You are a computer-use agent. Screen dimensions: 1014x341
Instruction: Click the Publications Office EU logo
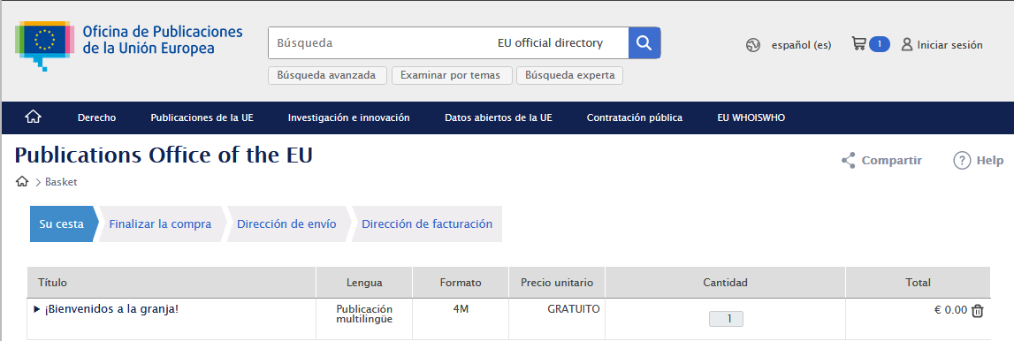click(129, 45)
